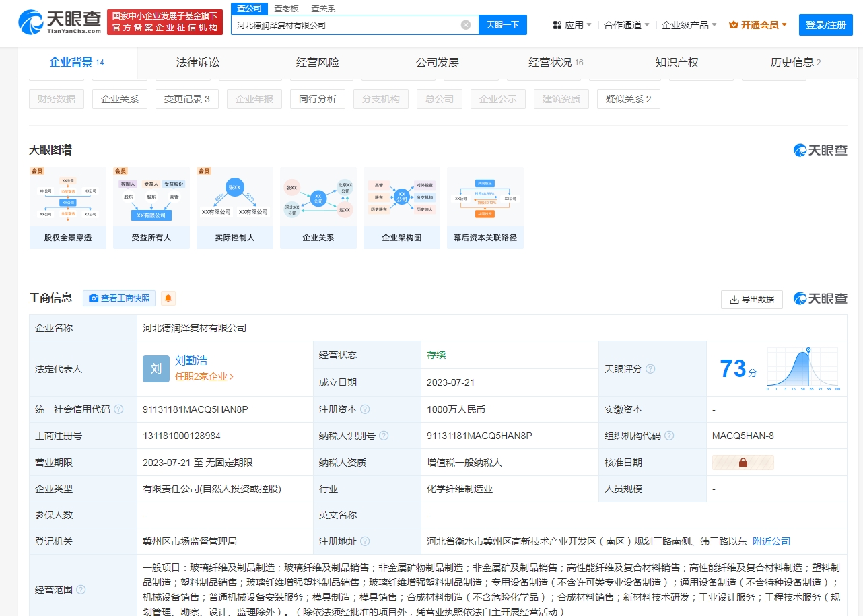Switch to 查关系 search tab

[x=323, y=8]
